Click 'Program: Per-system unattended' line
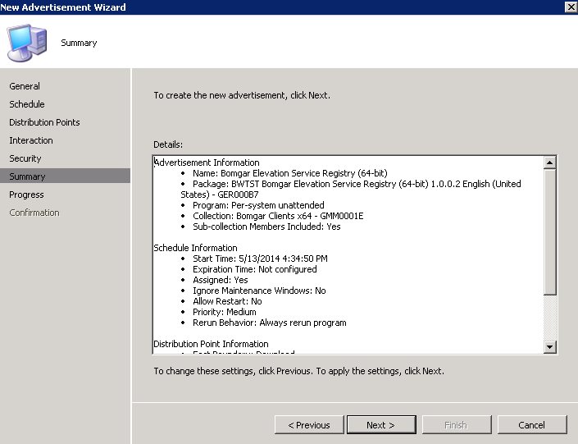 coord(258,205)
